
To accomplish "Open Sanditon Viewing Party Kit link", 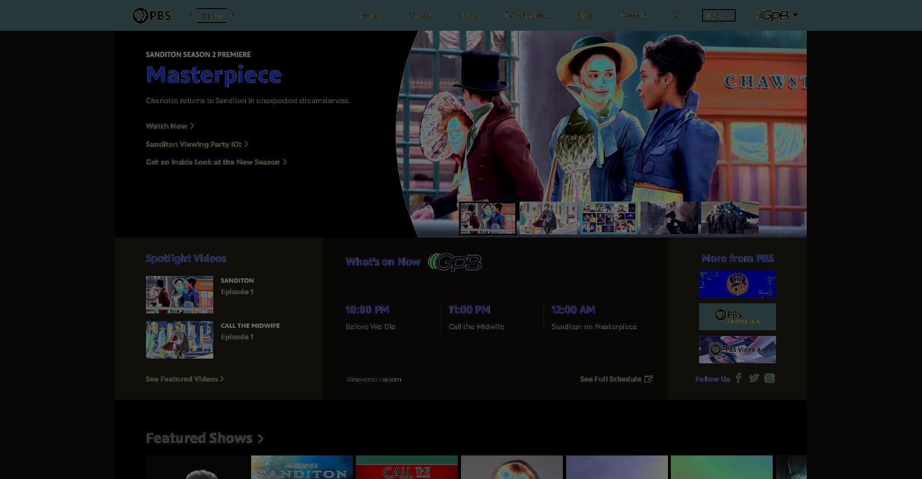I will (x=197, y=144).
